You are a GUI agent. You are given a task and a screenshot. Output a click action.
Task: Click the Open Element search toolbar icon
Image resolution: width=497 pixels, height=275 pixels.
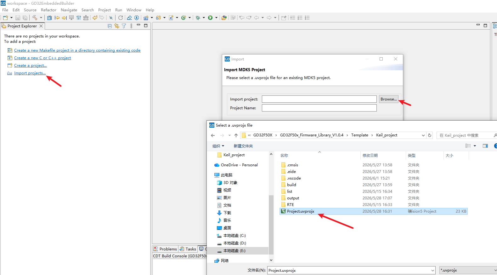point(111,18)
